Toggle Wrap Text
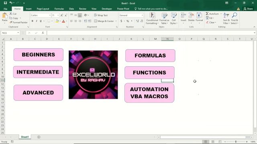Image resolution: width=257 pixels, height=144 pixels. (x=101, y=15)
